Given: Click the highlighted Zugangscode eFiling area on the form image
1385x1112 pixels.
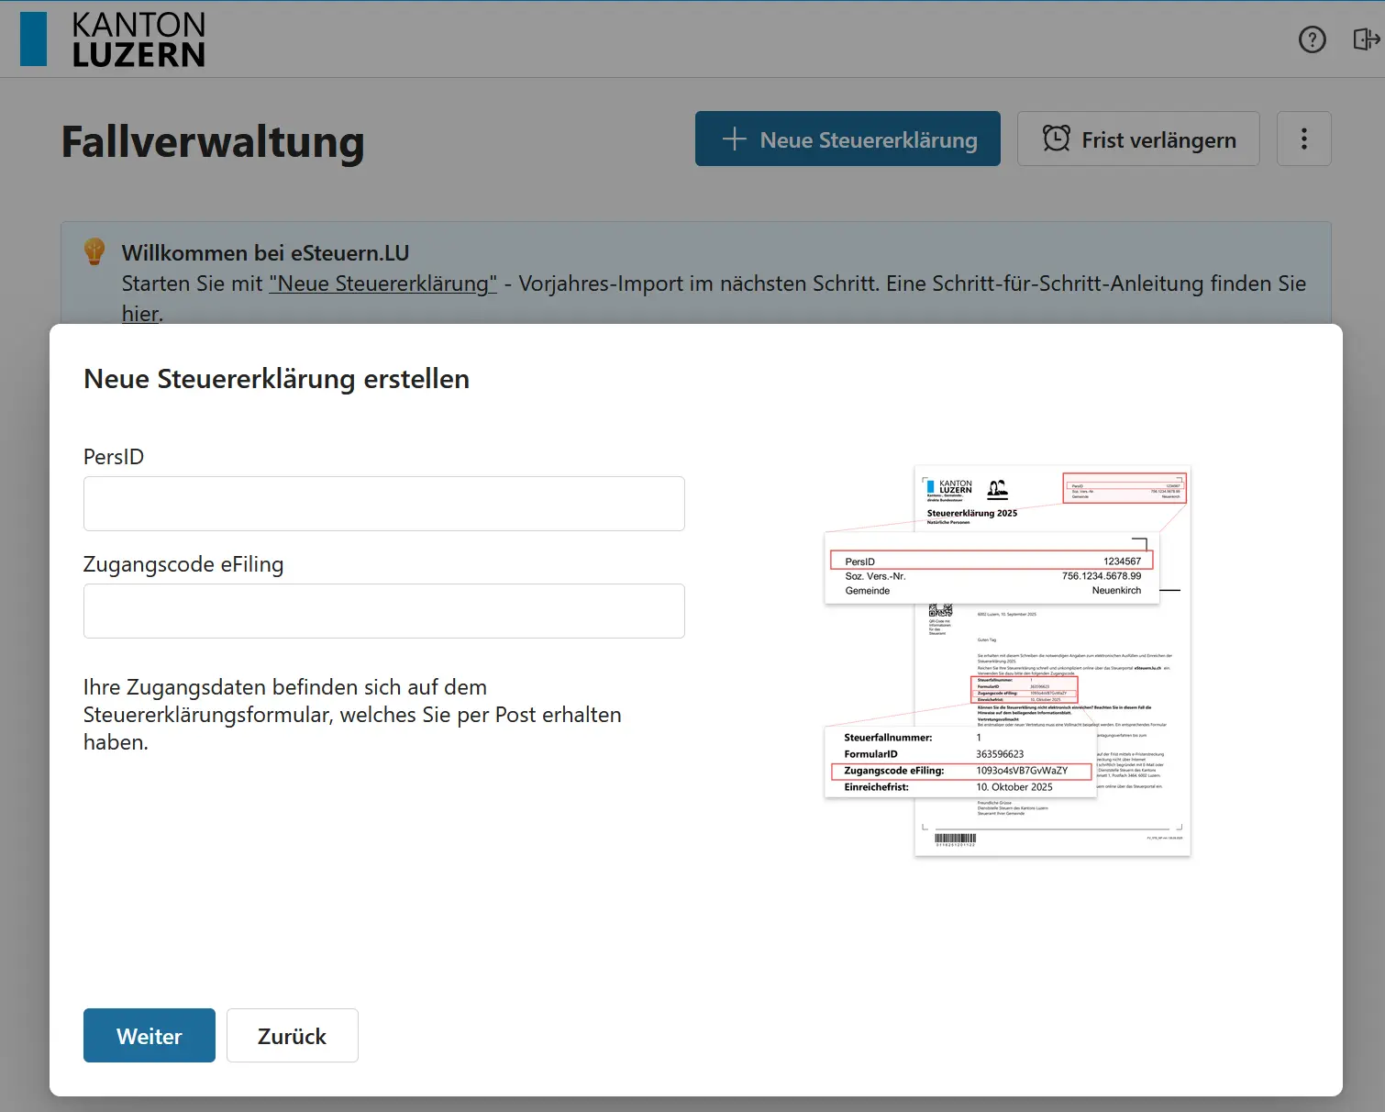Looking at the screenshot, I should (x=960, y=771).
